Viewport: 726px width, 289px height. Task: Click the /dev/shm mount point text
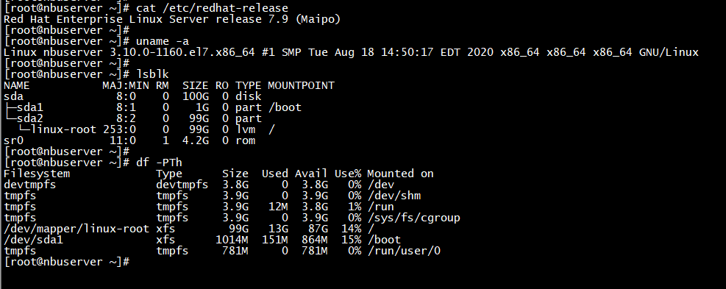(x=394, y=196)
